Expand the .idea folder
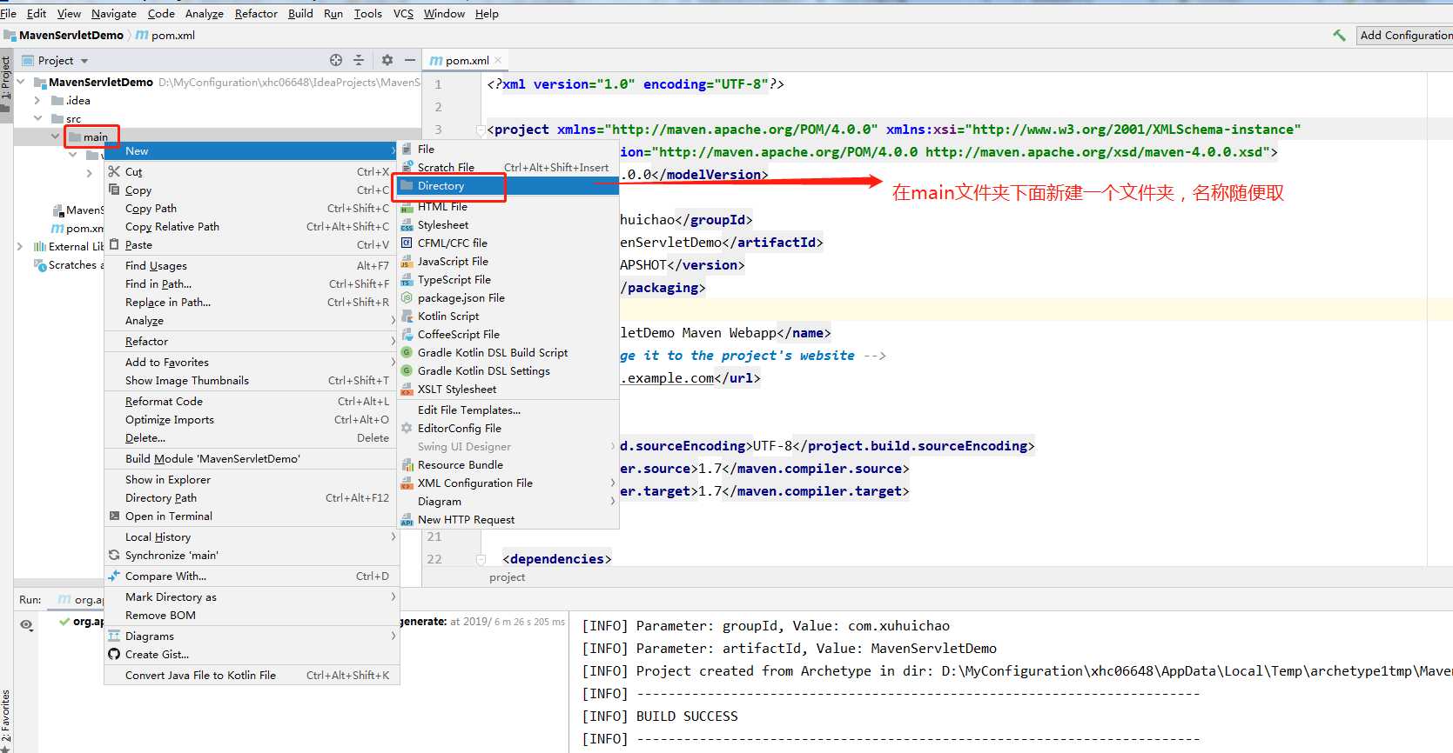The height and width of the screenshot is (753, 1453). tap(37, 100)
